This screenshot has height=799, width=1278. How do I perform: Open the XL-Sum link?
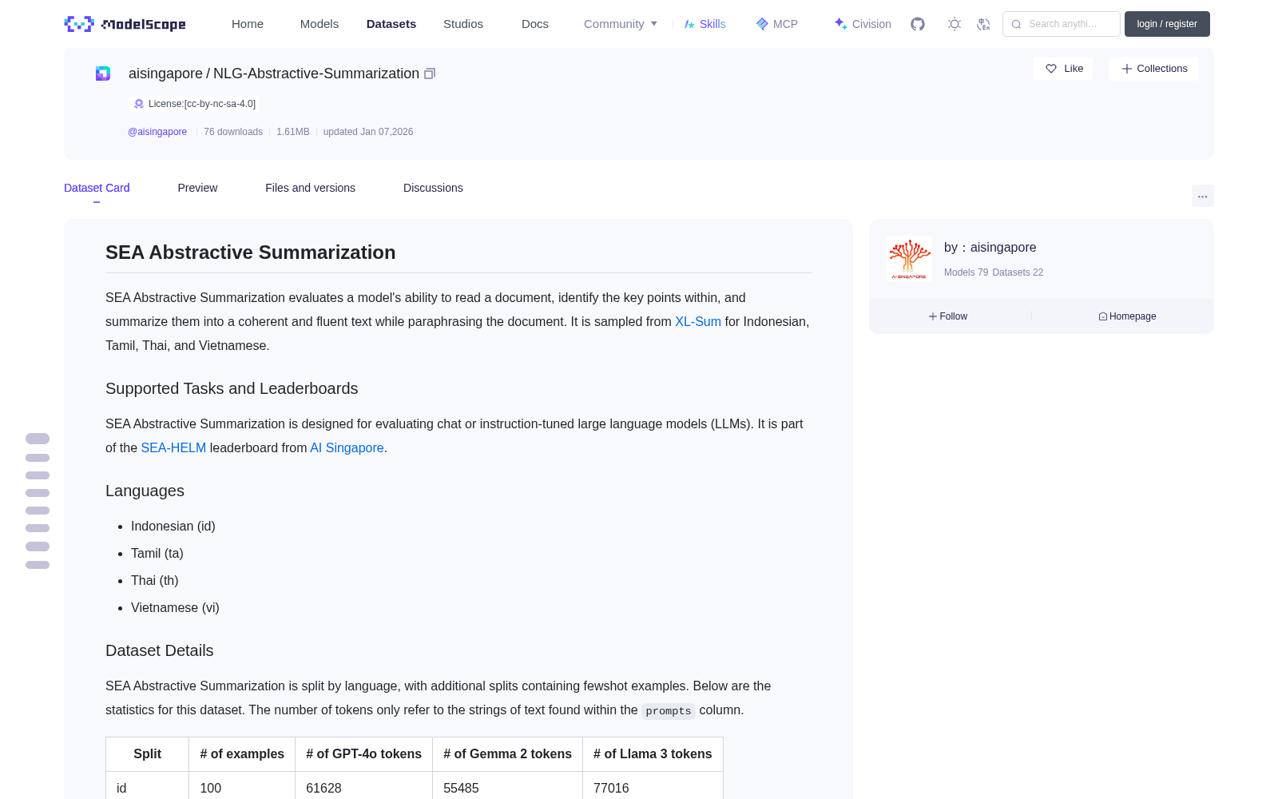[698, 321]
